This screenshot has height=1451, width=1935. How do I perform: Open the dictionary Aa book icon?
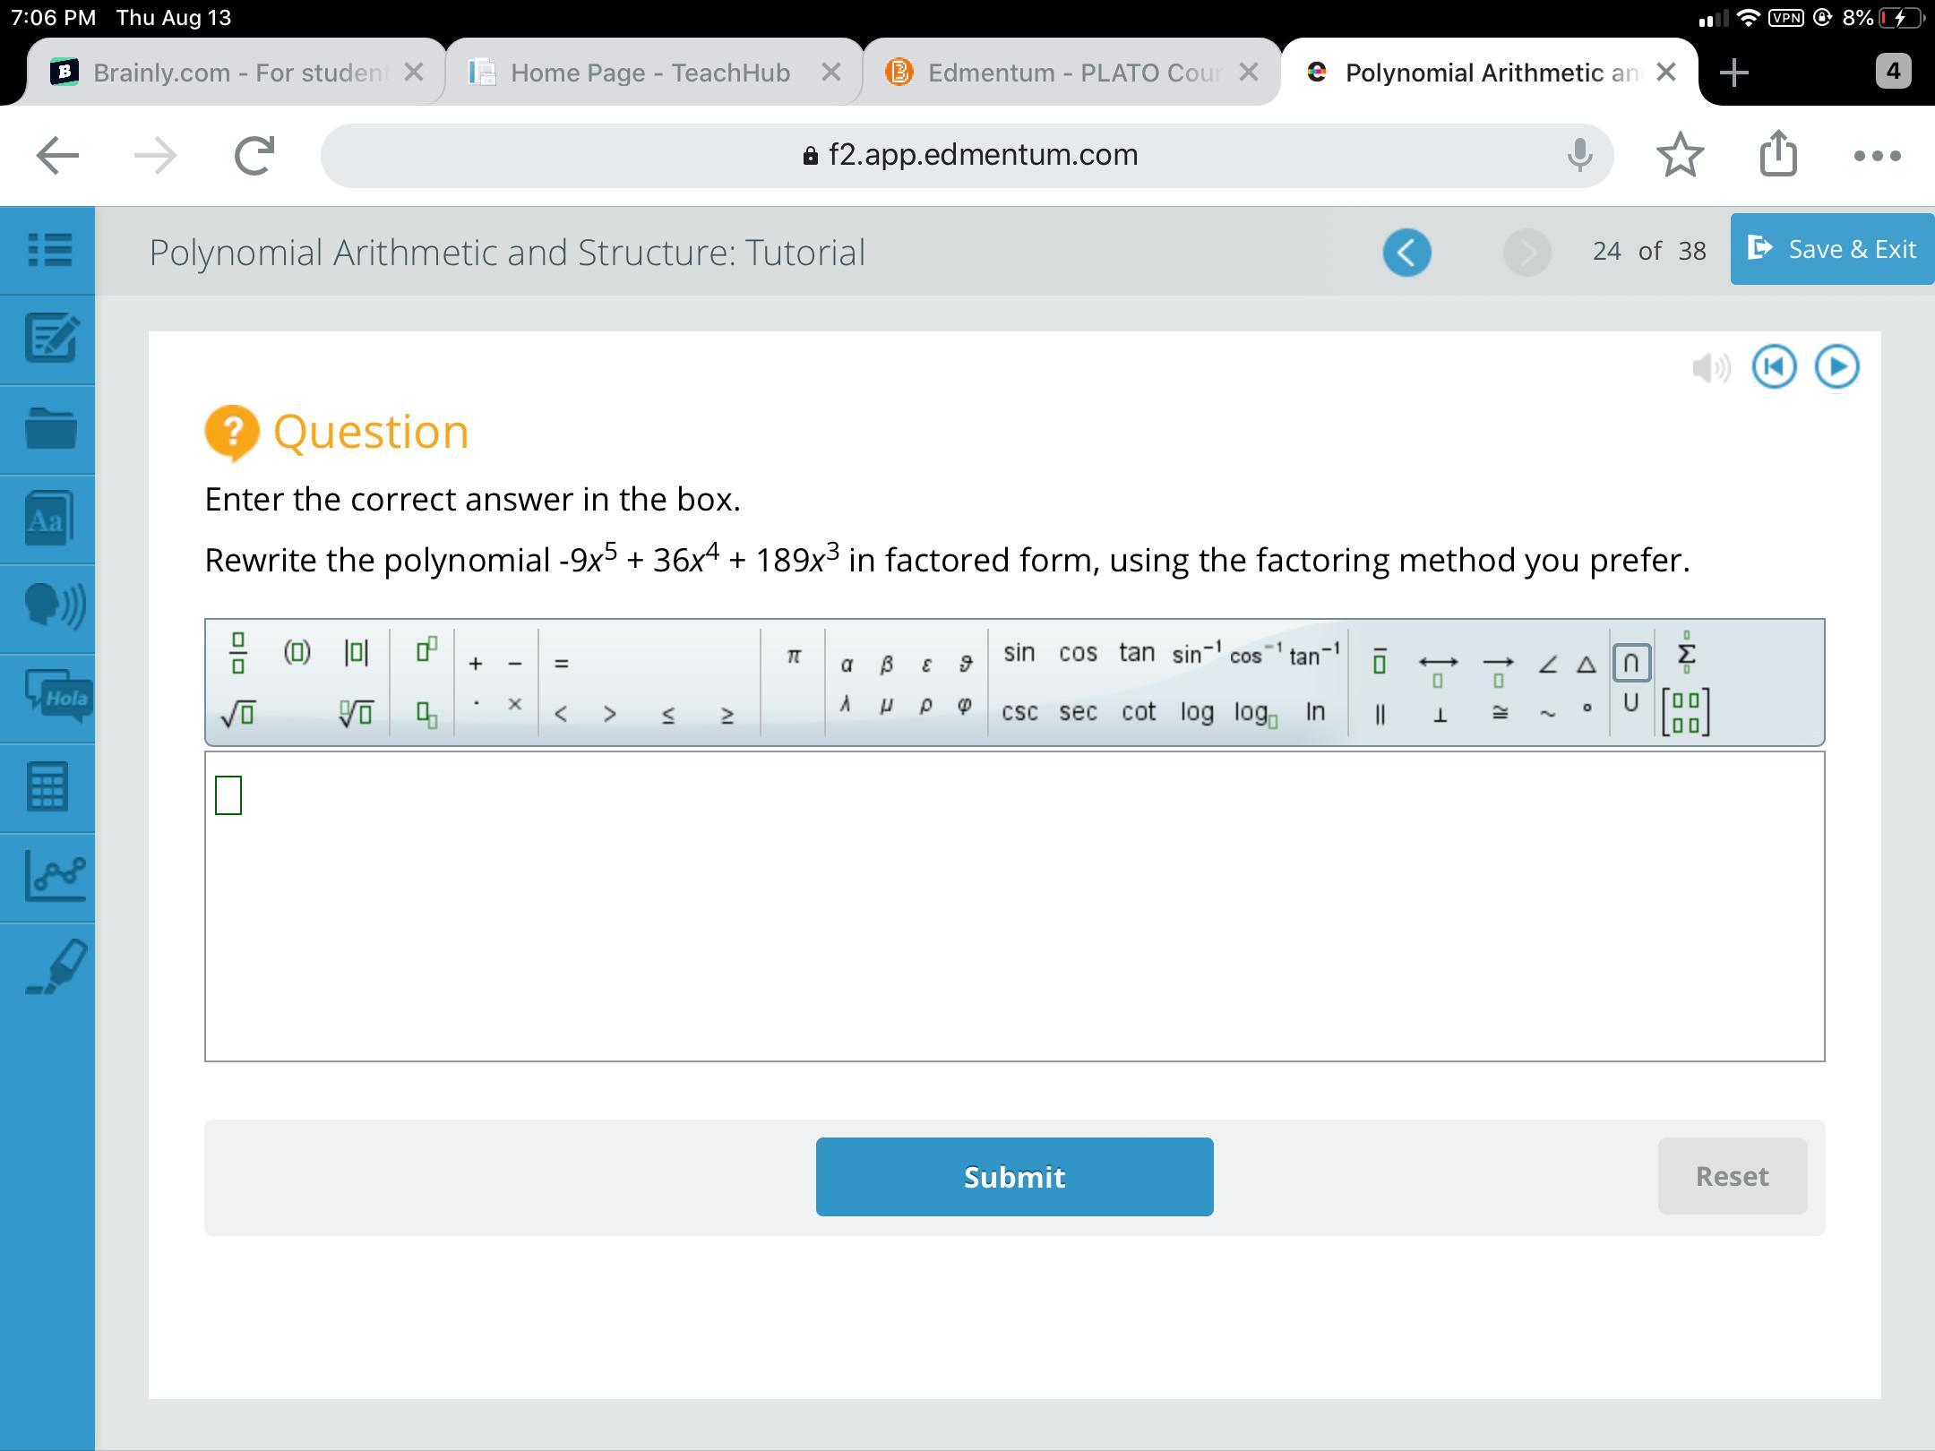[48, 519]
